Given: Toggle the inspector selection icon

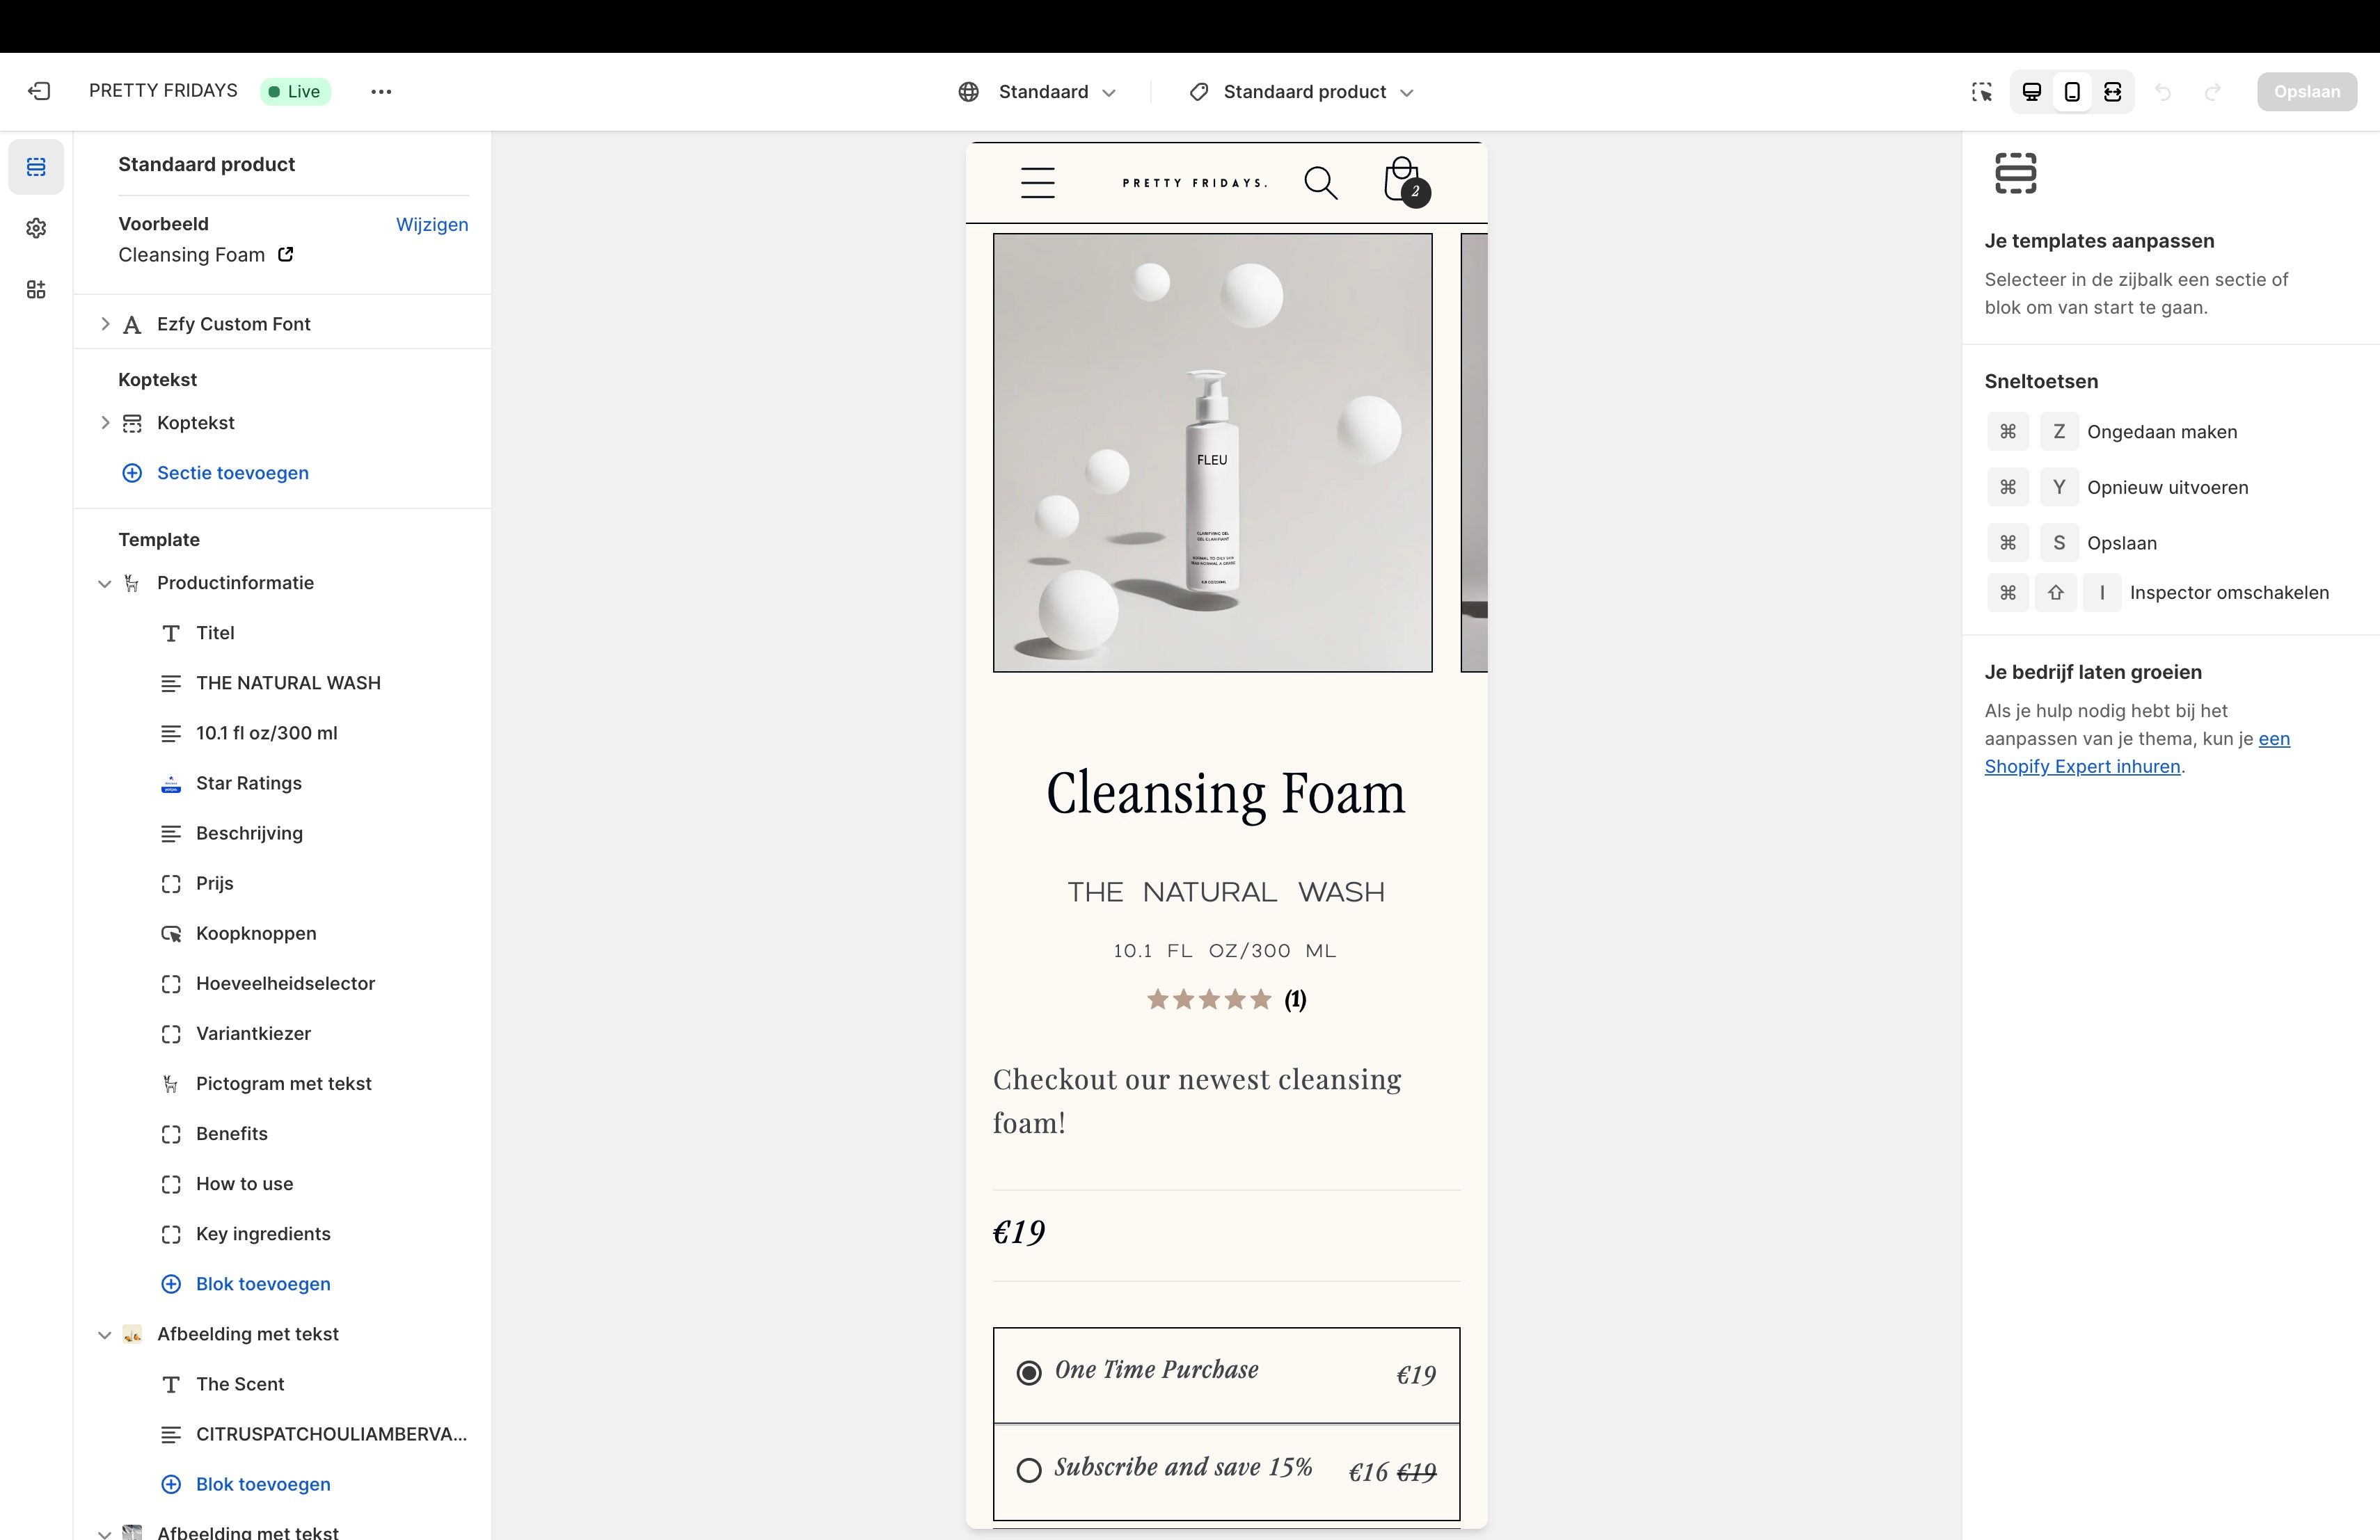Looking at the screenshot, I should (1981, 92).
